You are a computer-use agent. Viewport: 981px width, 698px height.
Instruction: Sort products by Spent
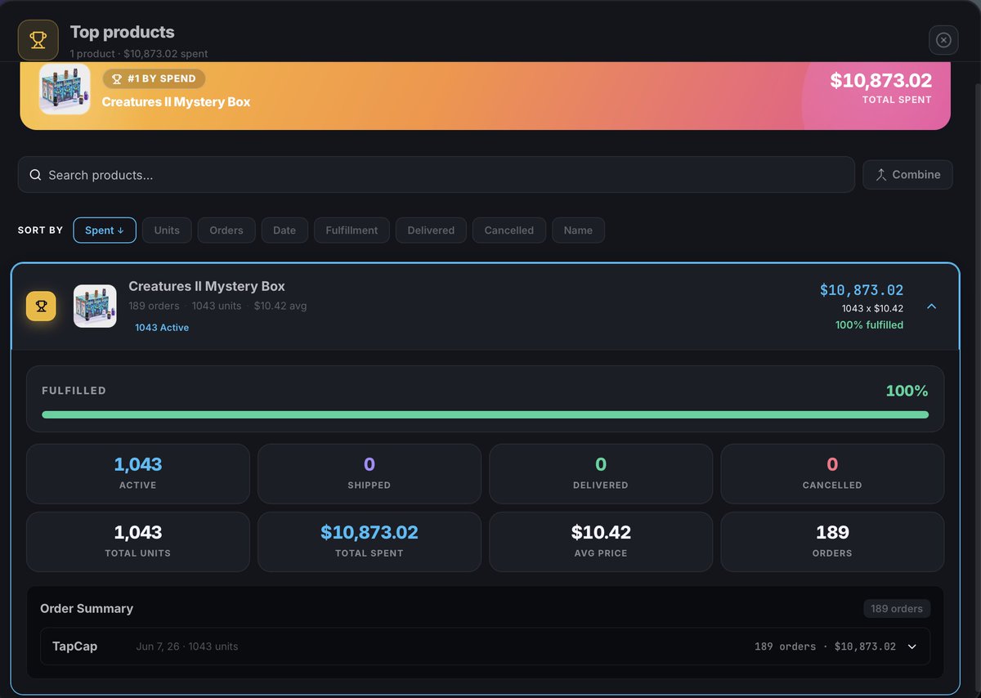tap(105, 230)
